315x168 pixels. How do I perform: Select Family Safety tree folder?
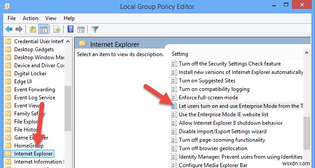click(25, 114)
